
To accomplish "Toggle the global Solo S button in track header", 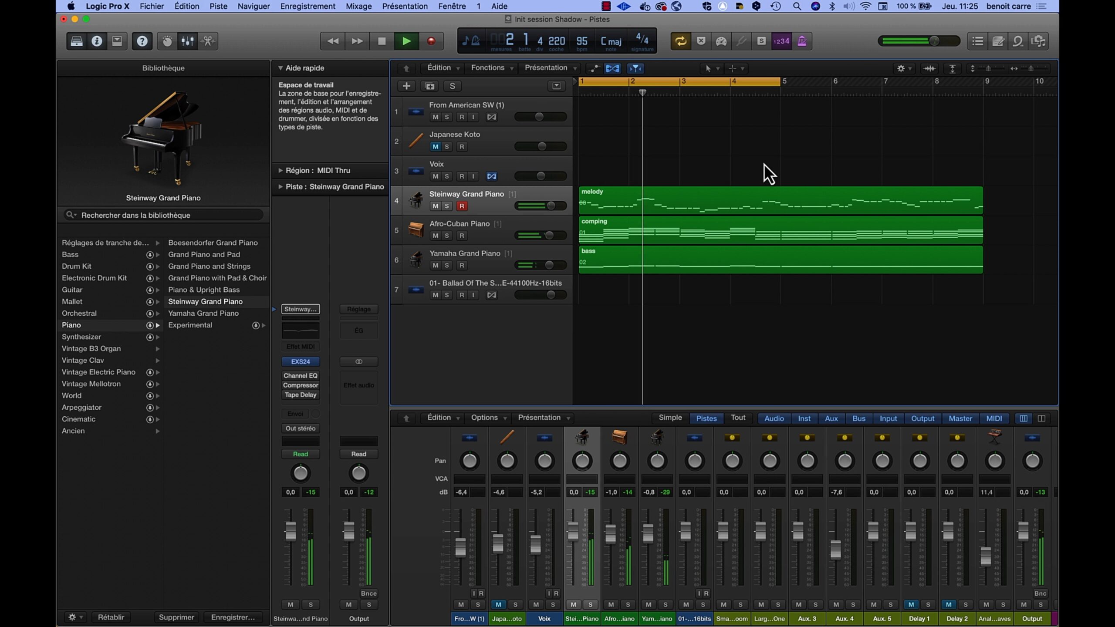I will coord(452,86).
